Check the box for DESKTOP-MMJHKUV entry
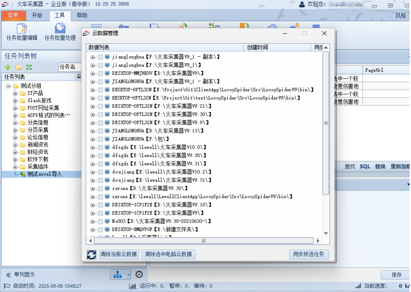411x292 pixels. coord(101,73)
